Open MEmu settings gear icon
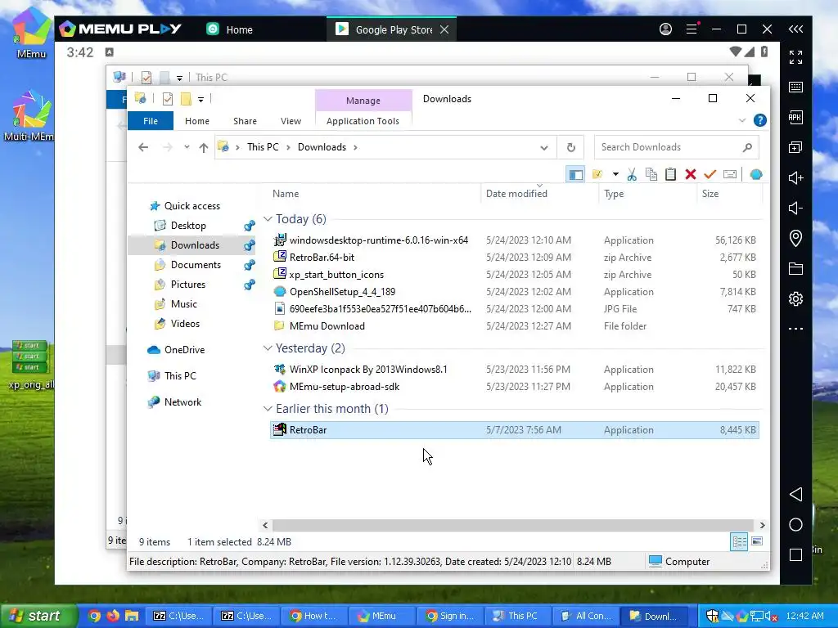Image resolution: width=838 pixels, height=628 pixels. coord(795,298)
